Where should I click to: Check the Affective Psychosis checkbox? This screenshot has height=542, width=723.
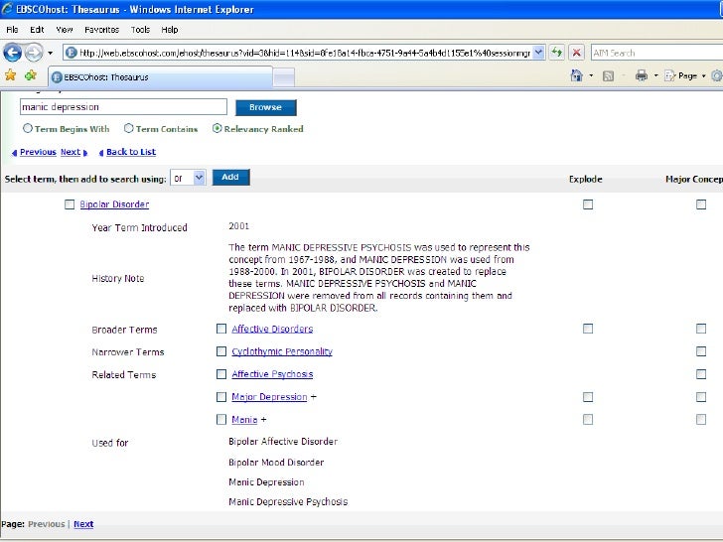221,374
